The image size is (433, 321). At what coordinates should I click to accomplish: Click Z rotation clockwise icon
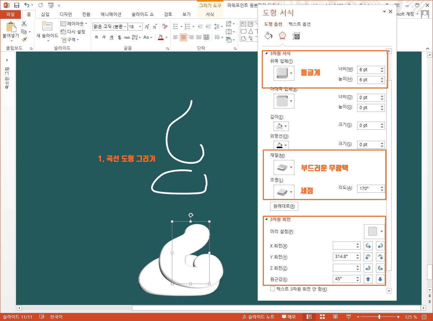tap(368, 268)
